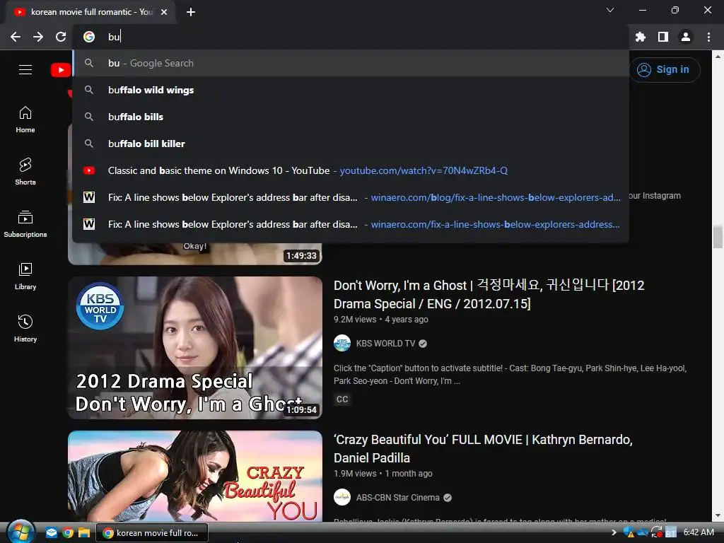Close the korean movie full romantic tab
The width and height of the screenshot is (724, 543).
tap(164, 12)
